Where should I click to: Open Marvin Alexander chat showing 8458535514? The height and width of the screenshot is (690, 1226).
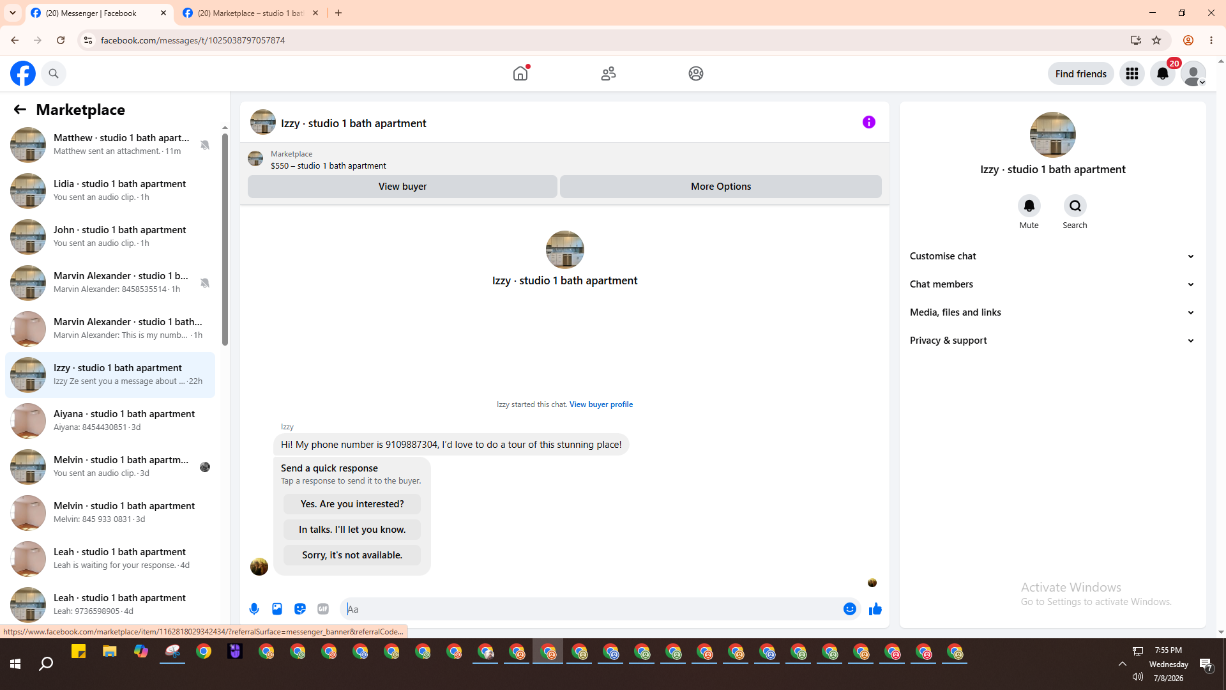[x=110, y=283]
